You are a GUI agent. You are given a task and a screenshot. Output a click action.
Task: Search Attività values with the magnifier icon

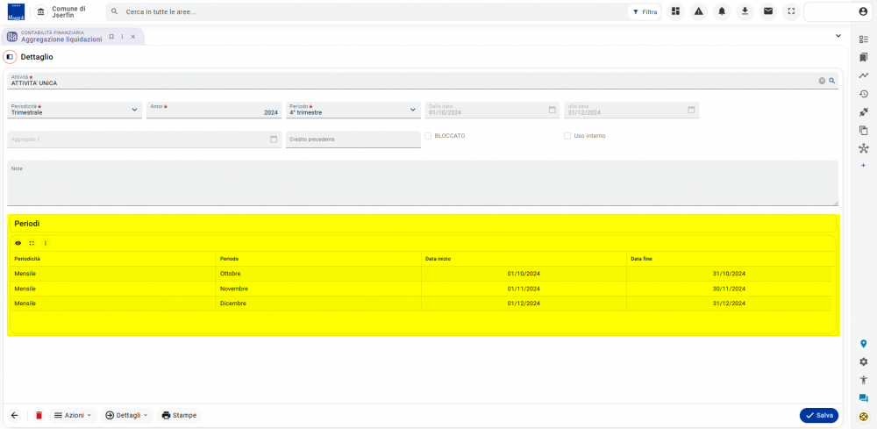[832, 81]
